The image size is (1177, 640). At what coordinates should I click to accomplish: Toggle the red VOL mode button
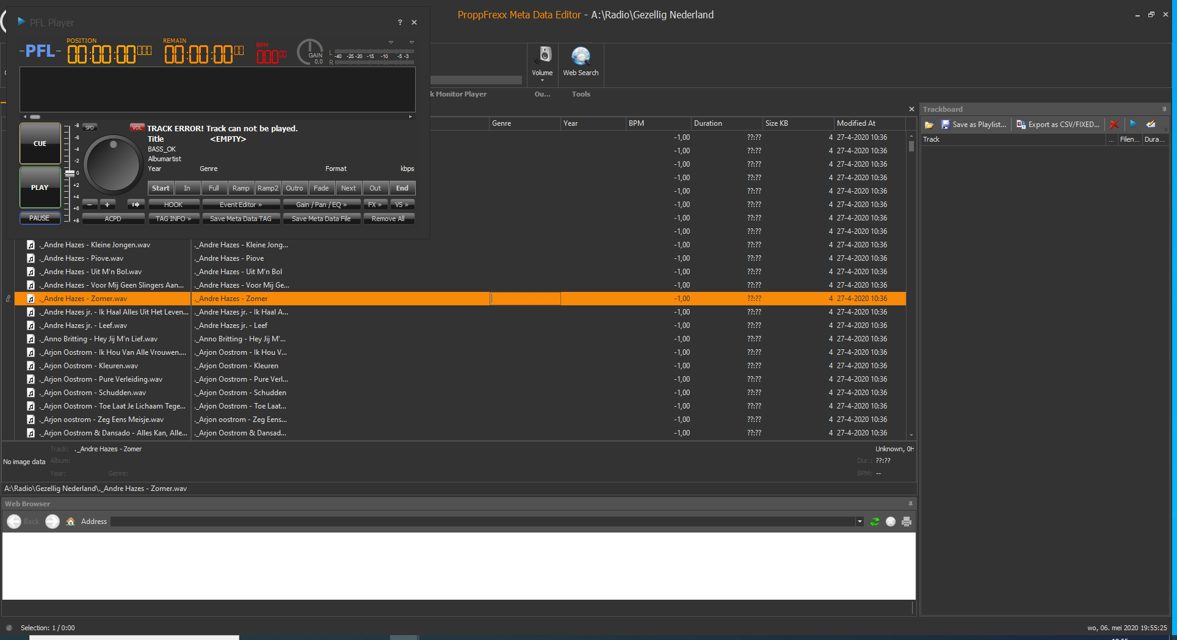coord(137,128)
